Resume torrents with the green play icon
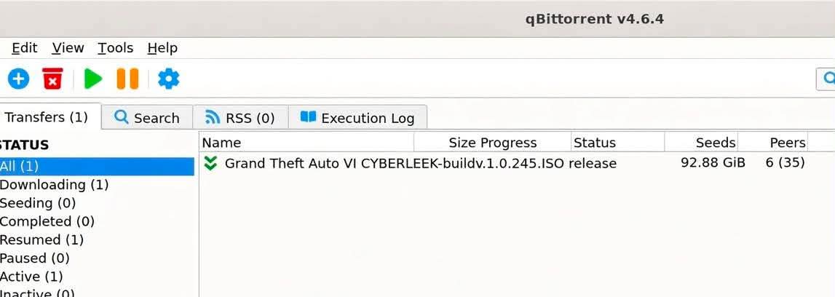The width and height of the screenshot is (835, 297). coord(93,79)
